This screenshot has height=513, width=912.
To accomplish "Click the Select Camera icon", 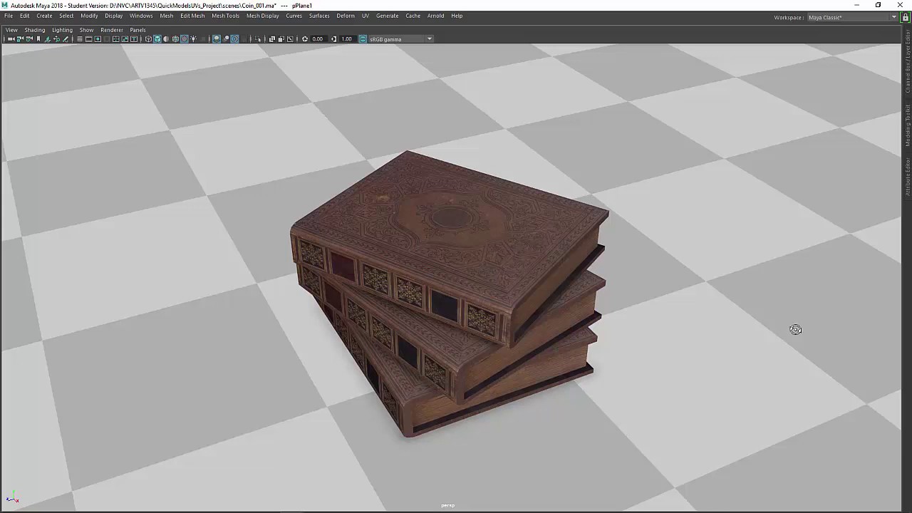I will 11,39.
